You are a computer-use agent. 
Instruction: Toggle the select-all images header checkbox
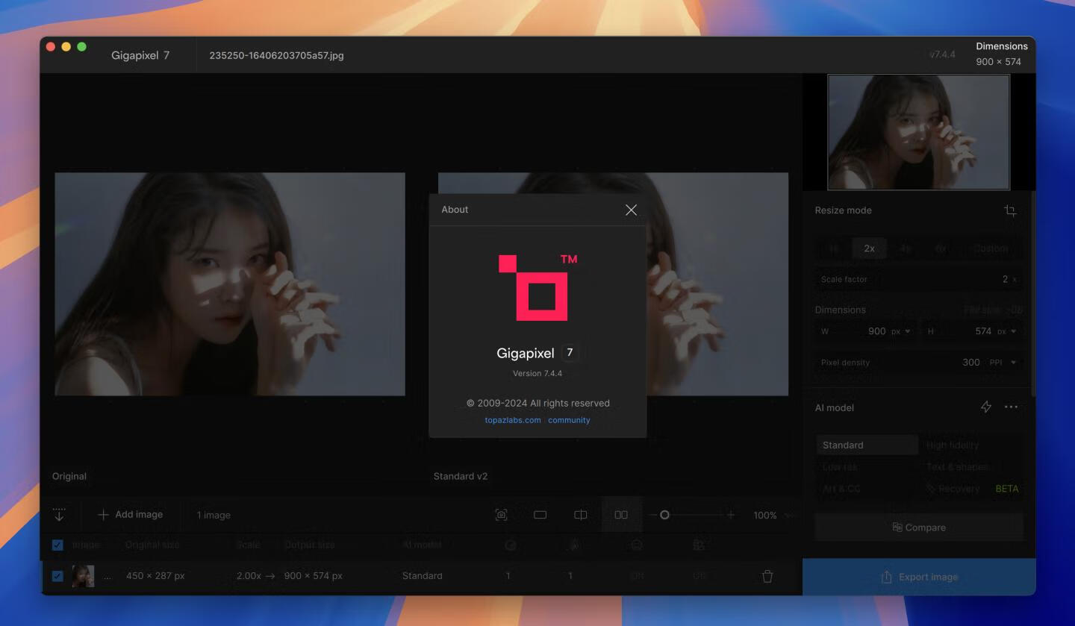(57, 545)
